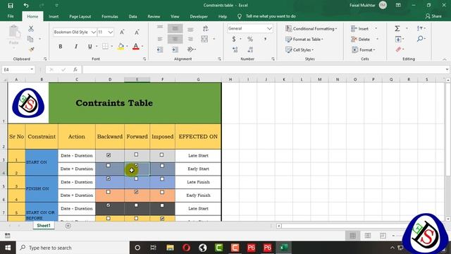Open the font size dropdown
The height and width of the screenshot is (254, 451).
tap(111, 32)
